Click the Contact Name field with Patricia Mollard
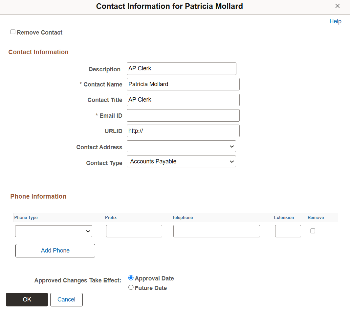Screen dimensions: 350x312 click(183, 84)
